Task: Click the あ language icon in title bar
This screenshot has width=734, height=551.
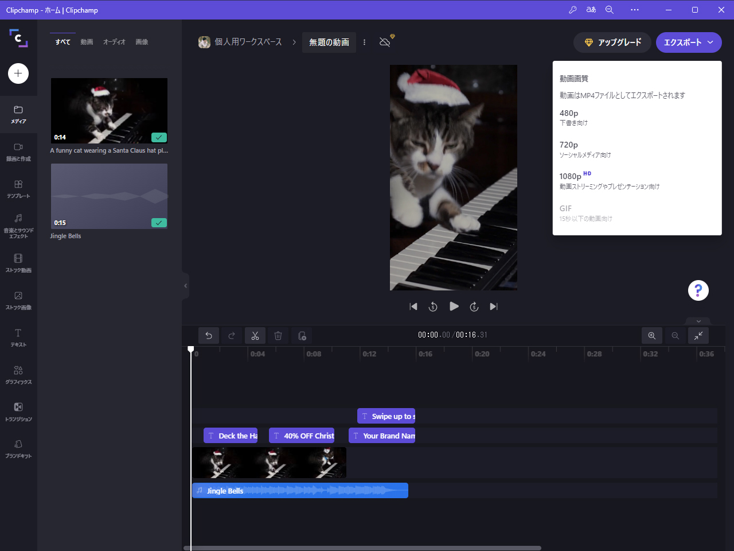Action: 591,10
